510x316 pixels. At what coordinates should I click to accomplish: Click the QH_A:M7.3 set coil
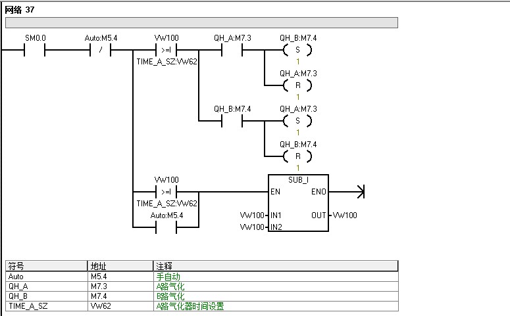(x=297, y=121)
